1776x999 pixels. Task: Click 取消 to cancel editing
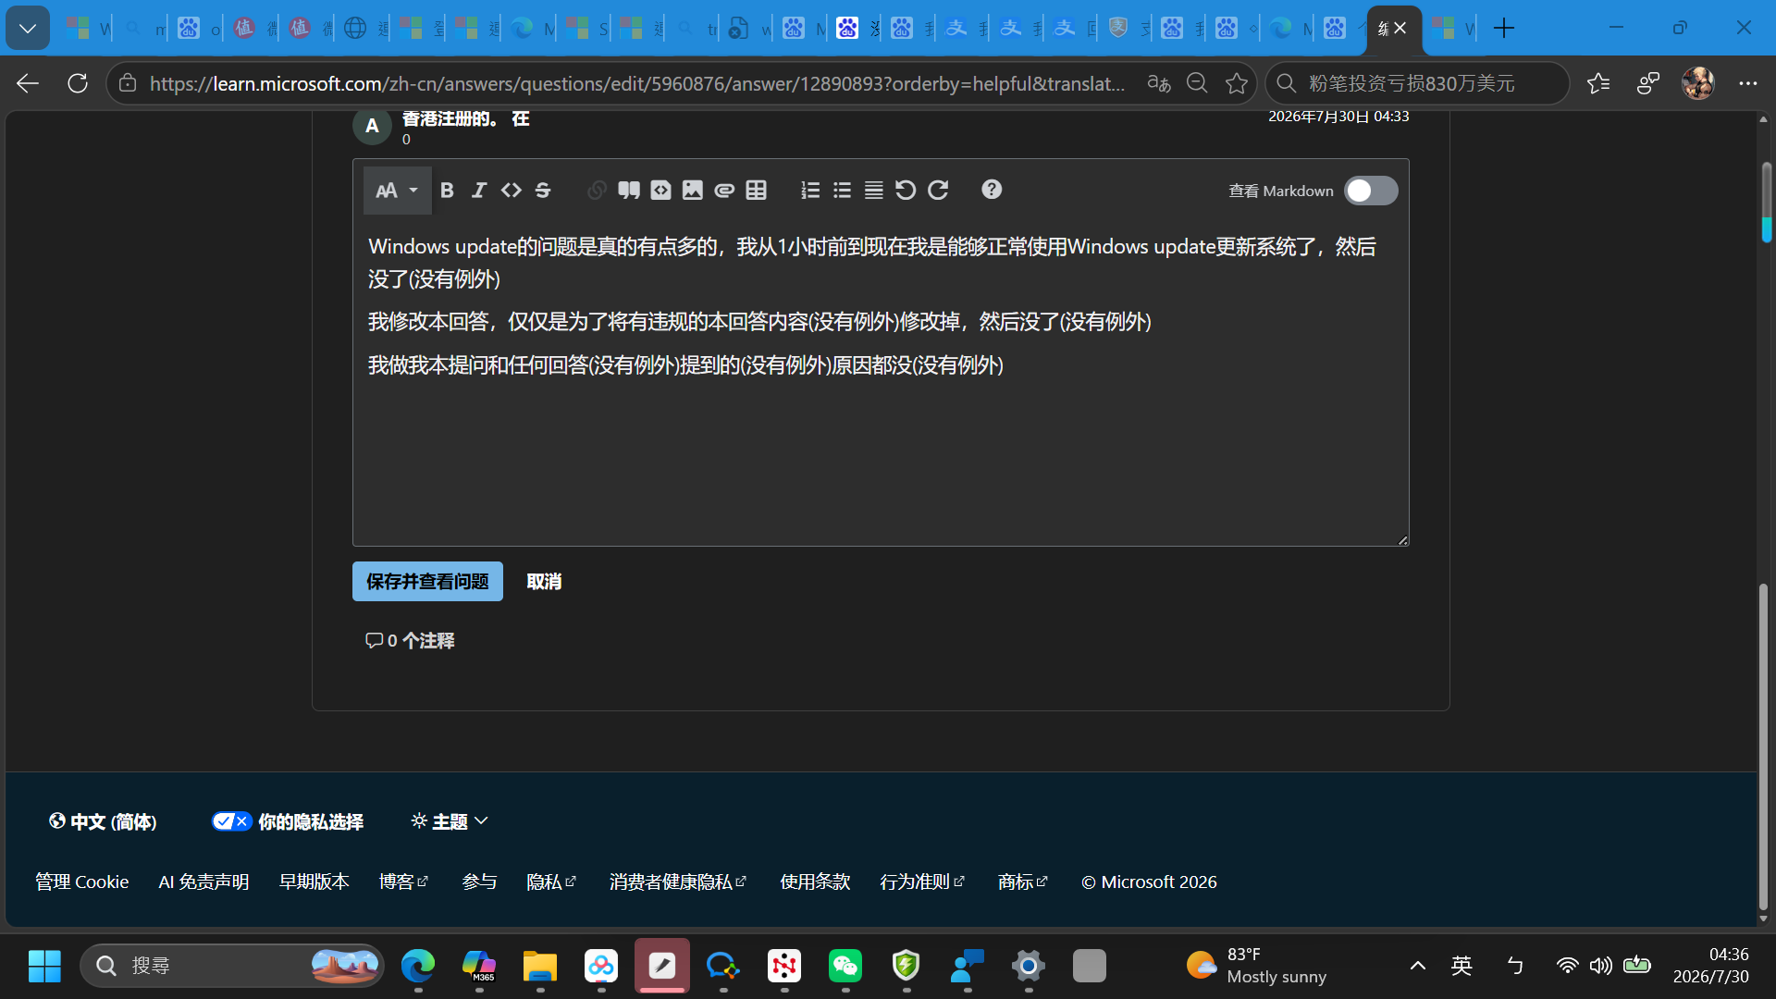click(x=544, y=581)
